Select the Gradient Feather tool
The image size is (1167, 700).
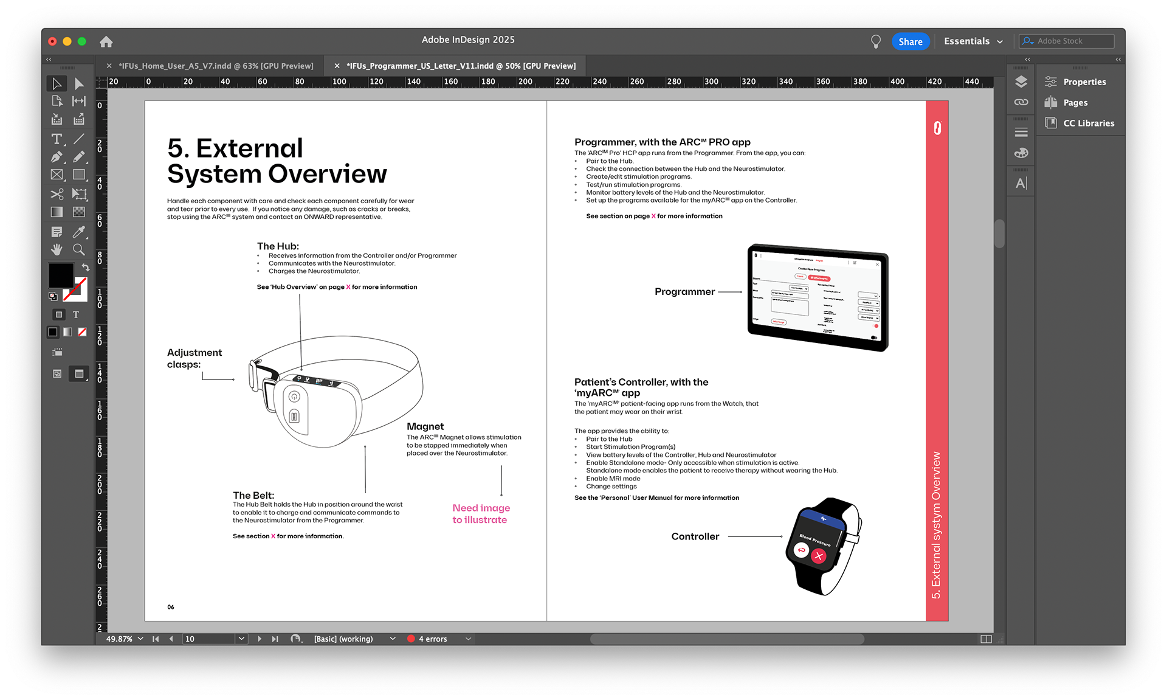[x=79, y=212]
